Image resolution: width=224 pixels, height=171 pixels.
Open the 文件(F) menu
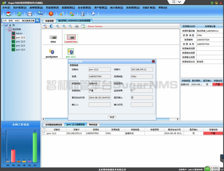click(x=6, y=8)
